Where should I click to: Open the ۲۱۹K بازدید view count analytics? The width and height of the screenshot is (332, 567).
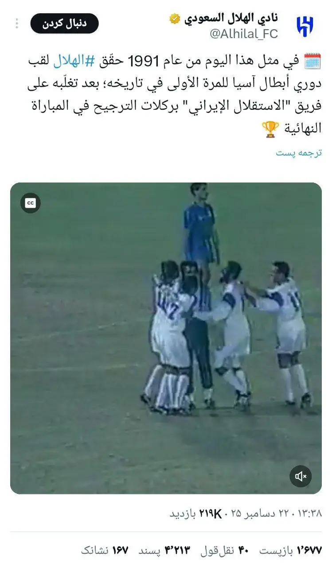tap(195, 513)
